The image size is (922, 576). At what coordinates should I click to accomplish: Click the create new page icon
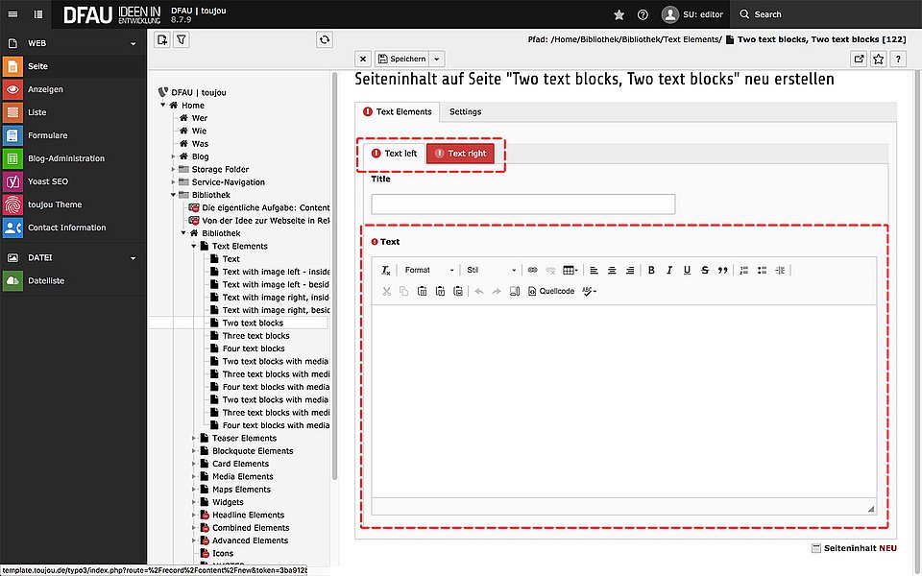pyautogui.click(x=161, y=40)
